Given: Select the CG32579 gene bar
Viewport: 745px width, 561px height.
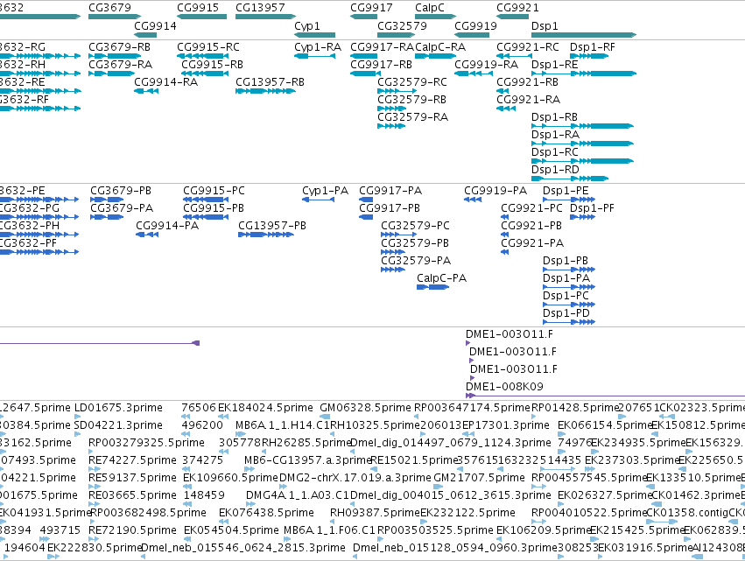Looking at the screenshot, I should (396, 35).
